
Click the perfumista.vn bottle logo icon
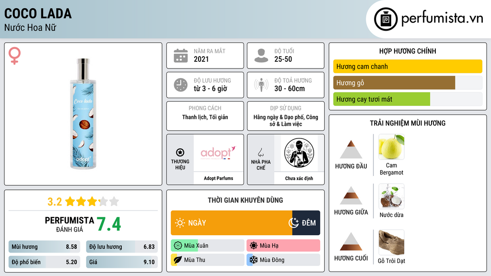[x=386, y=19]
